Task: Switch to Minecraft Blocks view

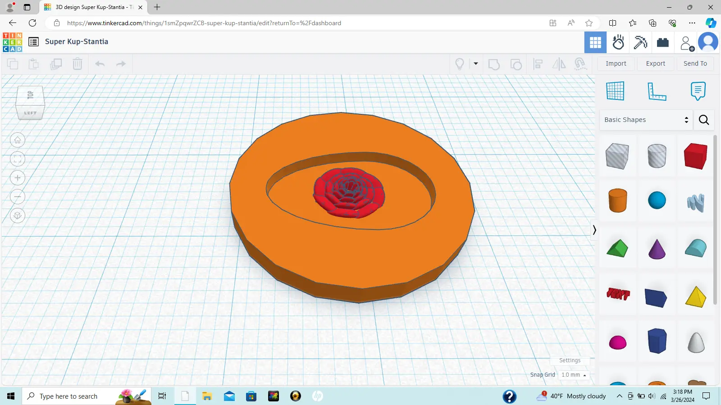Action: click(x=640, y=42)
